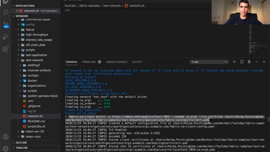The width and height of the screenshot is (270, 152).
Task: Collapse the OPEN EDITORS section
Action: [13, 5]
